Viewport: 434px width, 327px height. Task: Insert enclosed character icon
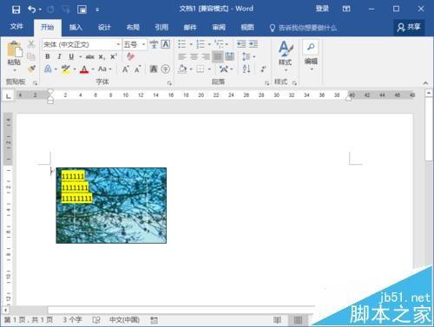click(166, 69)
